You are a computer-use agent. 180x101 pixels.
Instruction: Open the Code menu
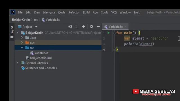click(62, 12)
